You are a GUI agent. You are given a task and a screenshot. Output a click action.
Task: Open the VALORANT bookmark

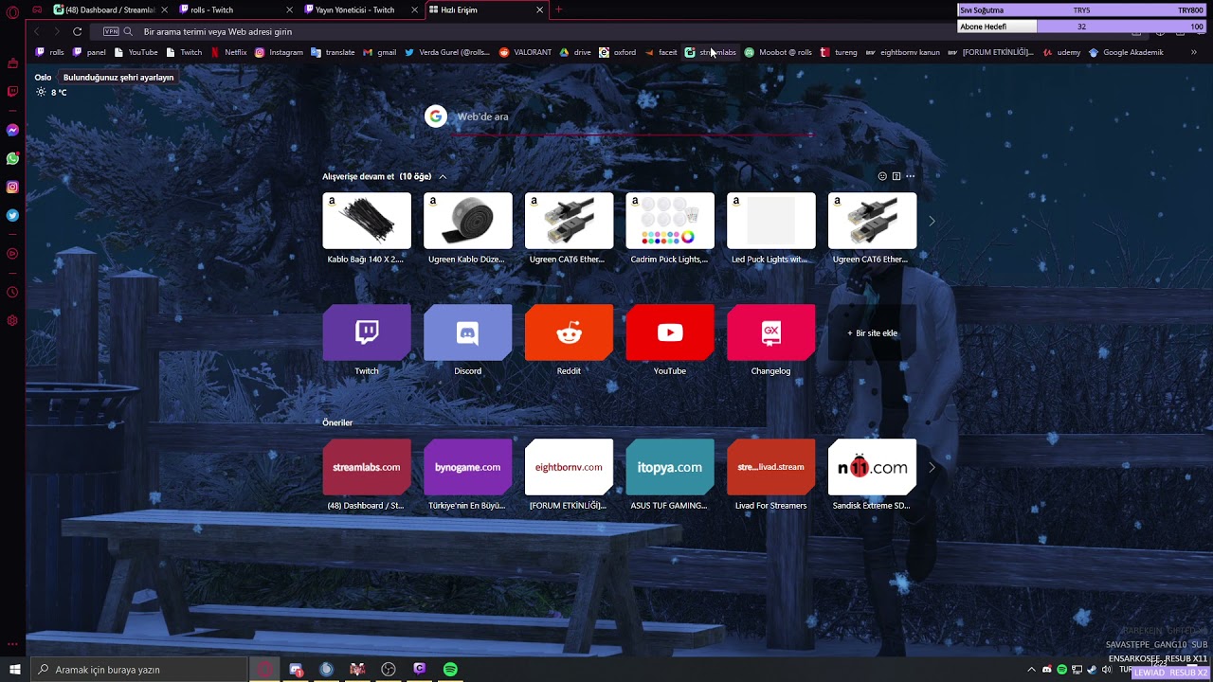point(525,52)
